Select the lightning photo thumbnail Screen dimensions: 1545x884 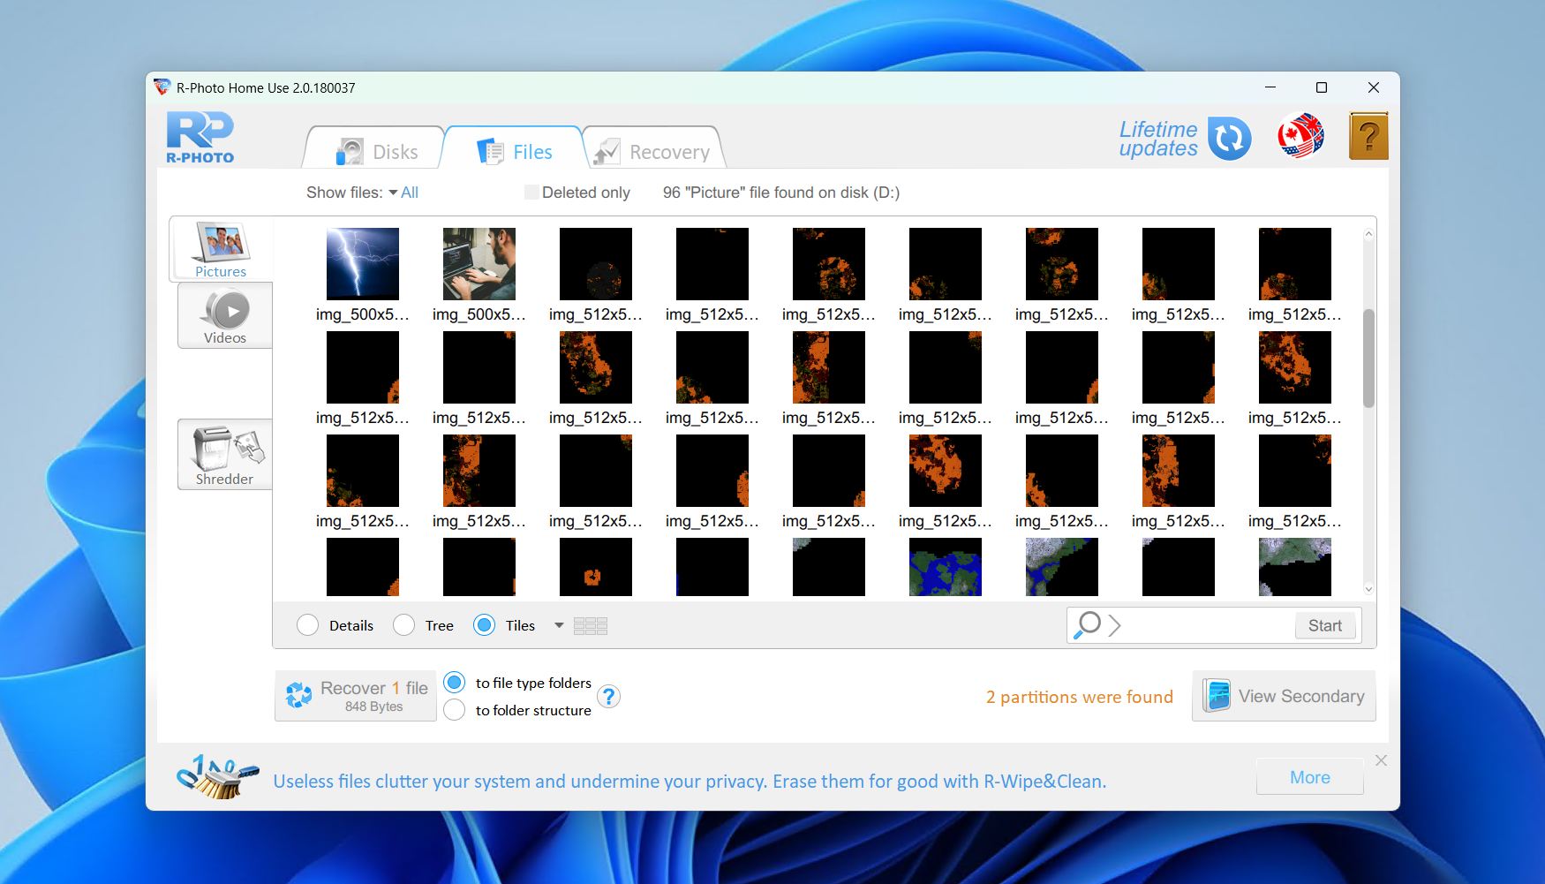(362, 262)
